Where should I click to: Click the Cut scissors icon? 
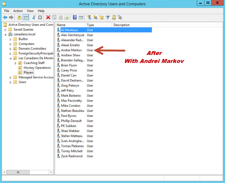click(34, 18)
